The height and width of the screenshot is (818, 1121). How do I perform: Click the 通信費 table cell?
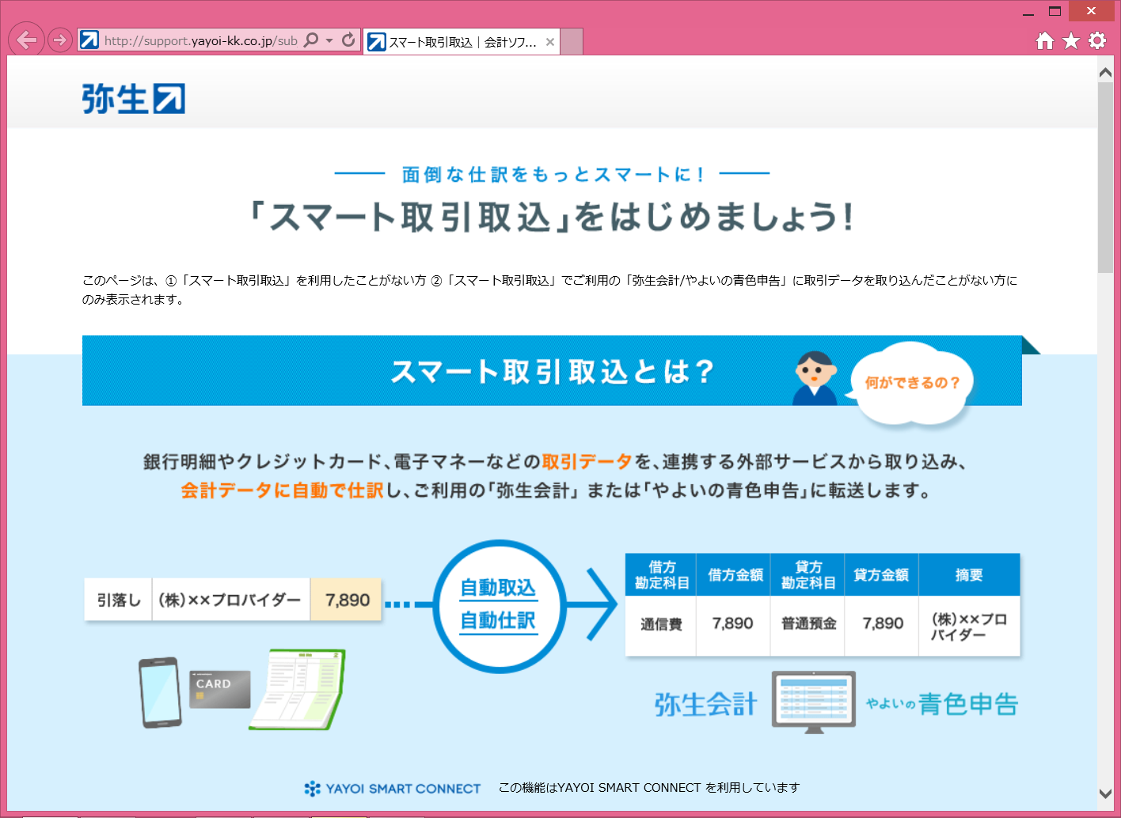(x=662, y=625)
